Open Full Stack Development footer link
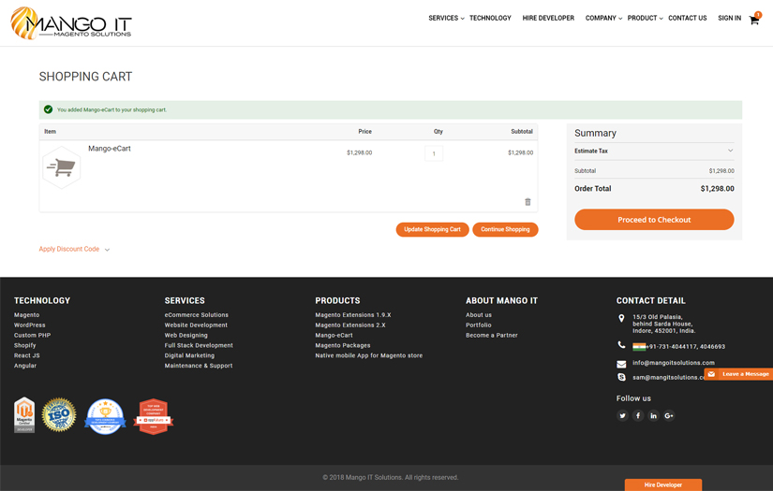 pyautogui.click(x=199, y=345)
